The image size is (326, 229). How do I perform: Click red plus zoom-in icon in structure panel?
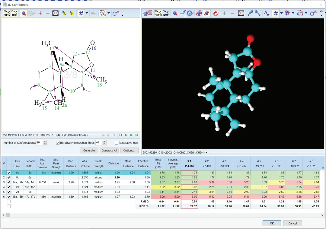coord(40,13)
